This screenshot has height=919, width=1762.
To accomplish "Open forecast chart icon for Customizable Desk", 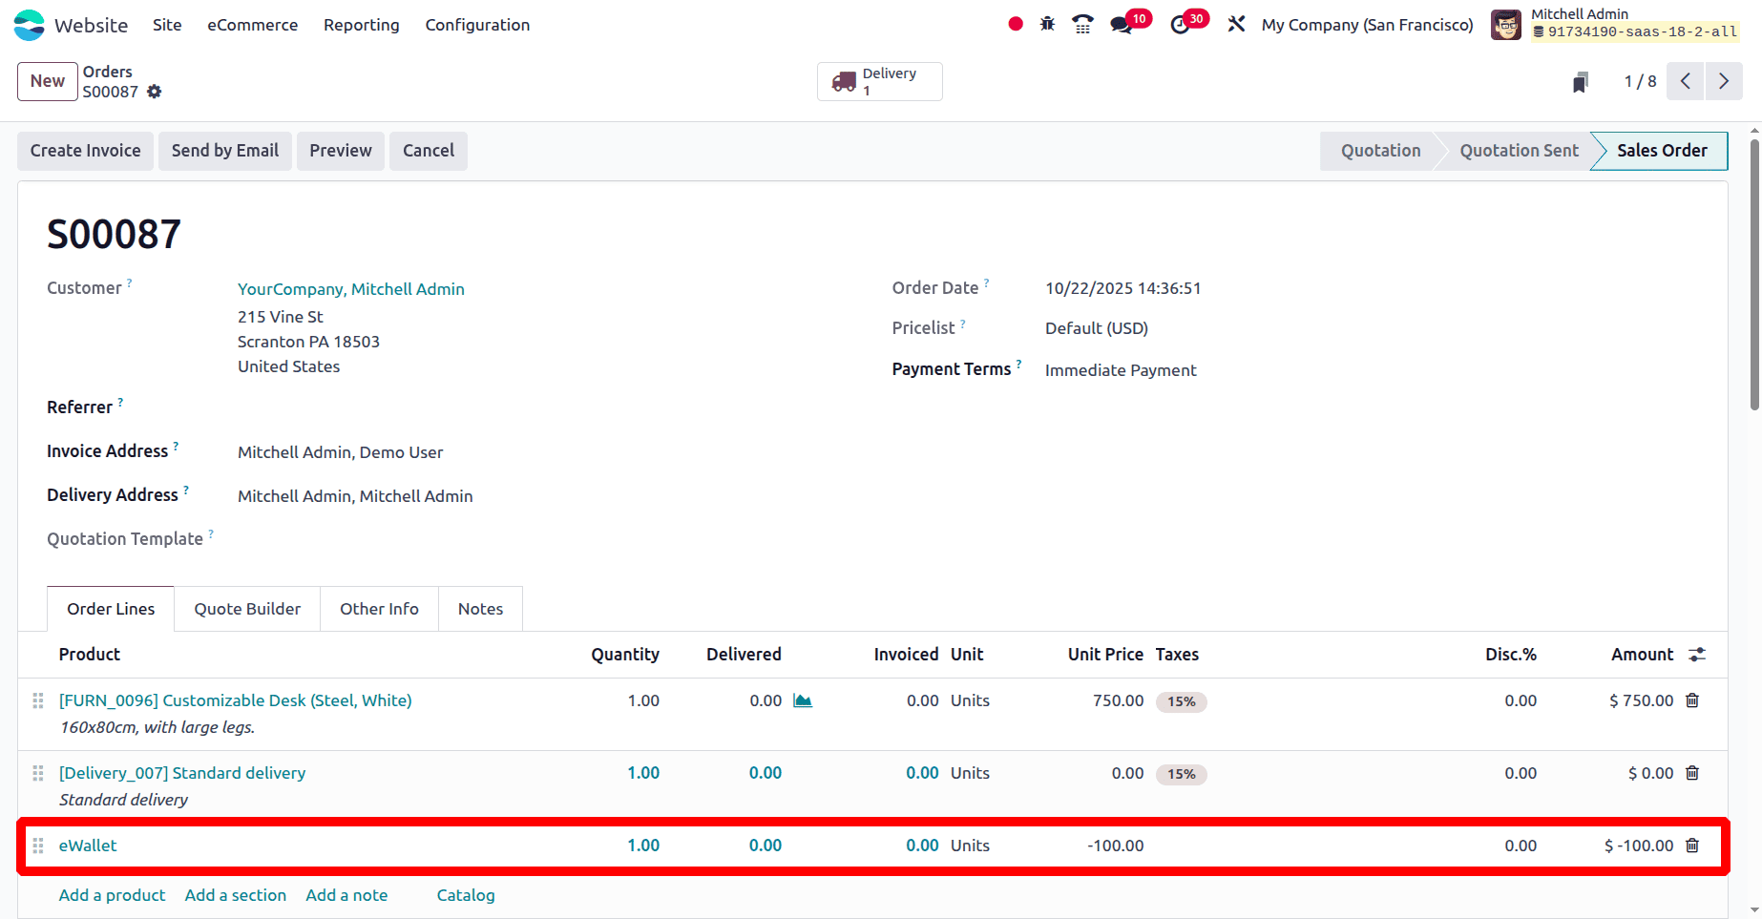I will tap(803, 700).
